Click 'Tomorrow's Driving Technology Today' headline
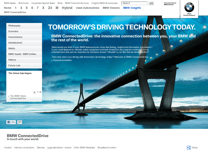The image size is (208, 156). point(122,27)
